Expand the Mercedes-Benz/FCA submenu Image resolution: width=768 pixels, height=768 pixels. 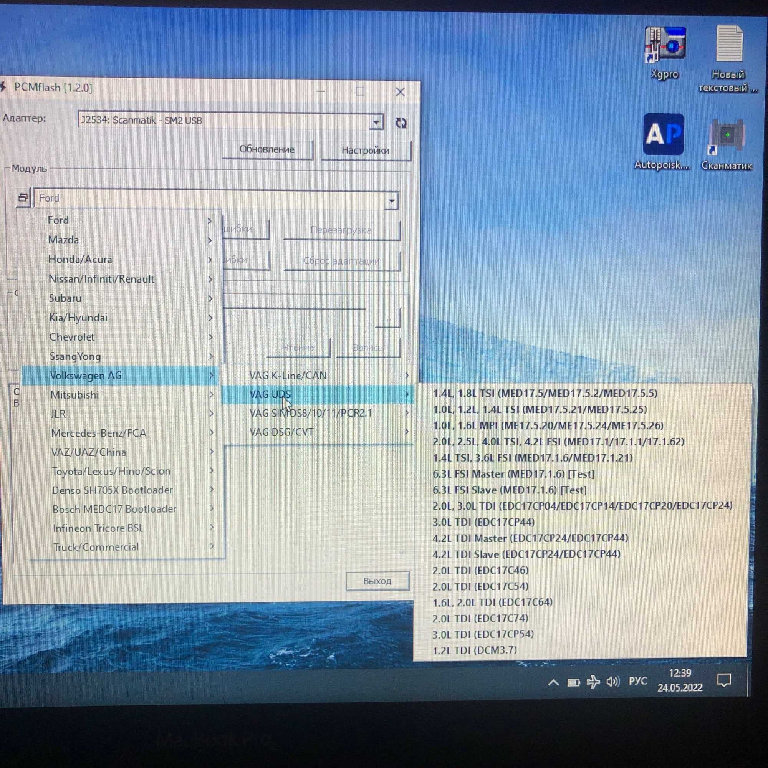click(x=122, y=433)
